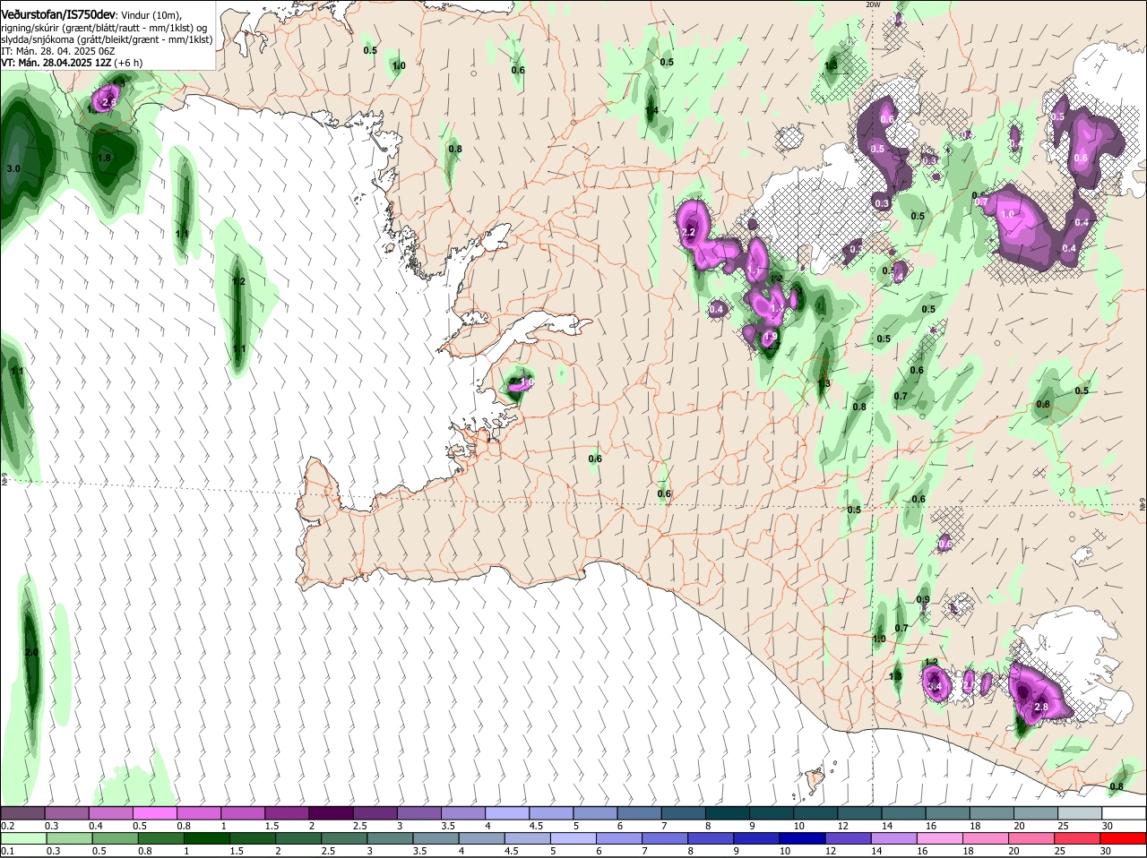Click the 2.0 precipitation value over the sea
The image size is (1147, 858).
(x=31, y=652)
